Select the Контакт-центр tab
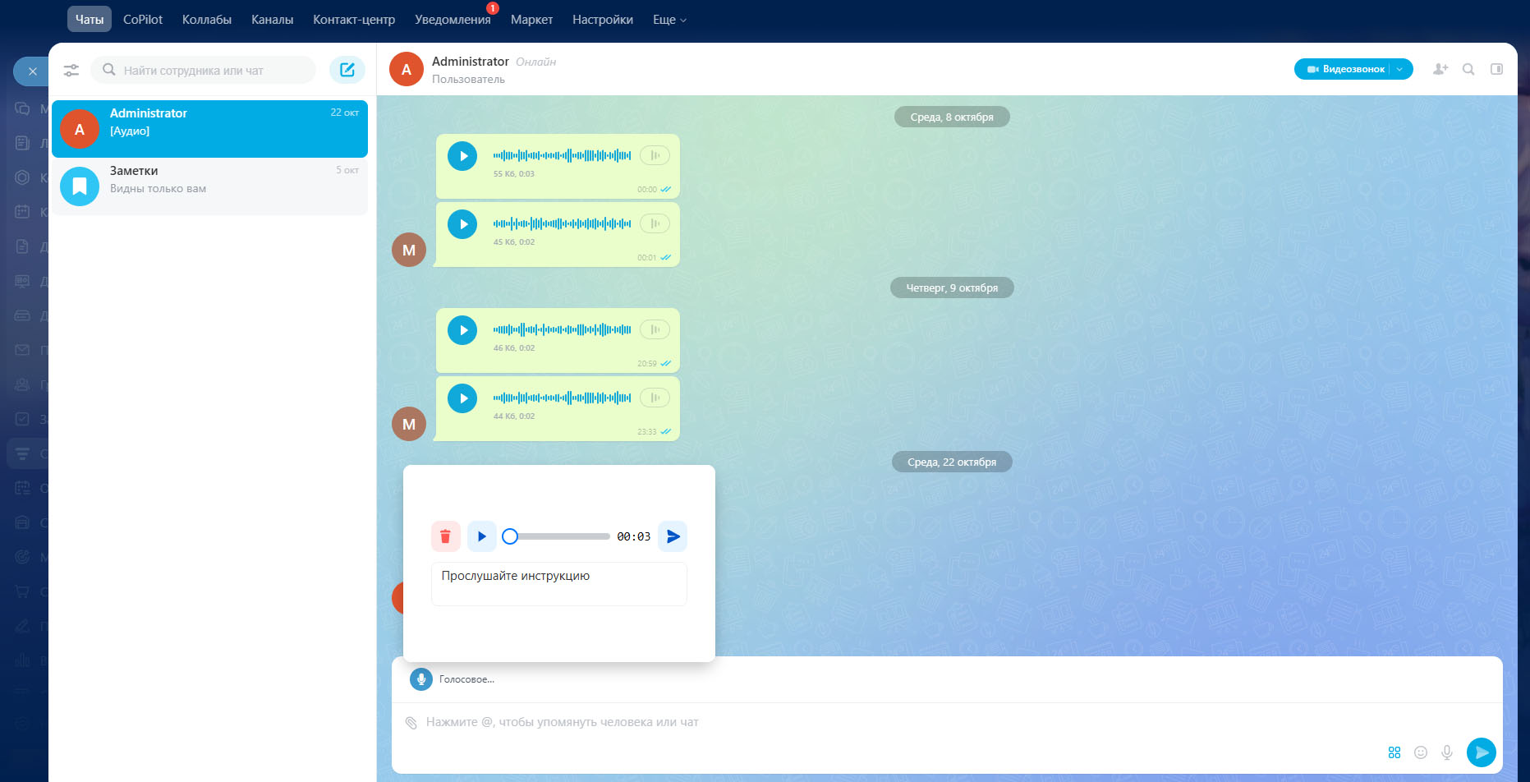Image resolution: width=1530 pixels, height=782 pixels. (x=354, y=19)
